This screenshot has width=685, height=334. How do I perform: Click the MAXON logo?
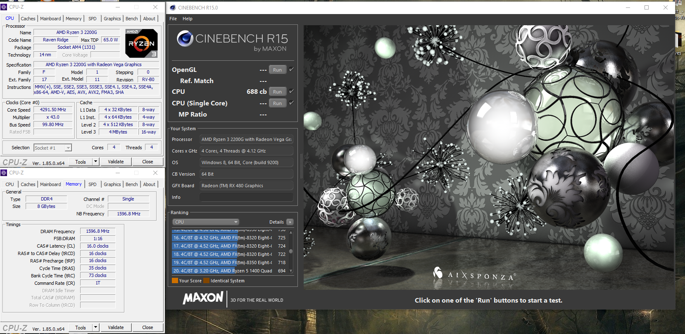203,298
